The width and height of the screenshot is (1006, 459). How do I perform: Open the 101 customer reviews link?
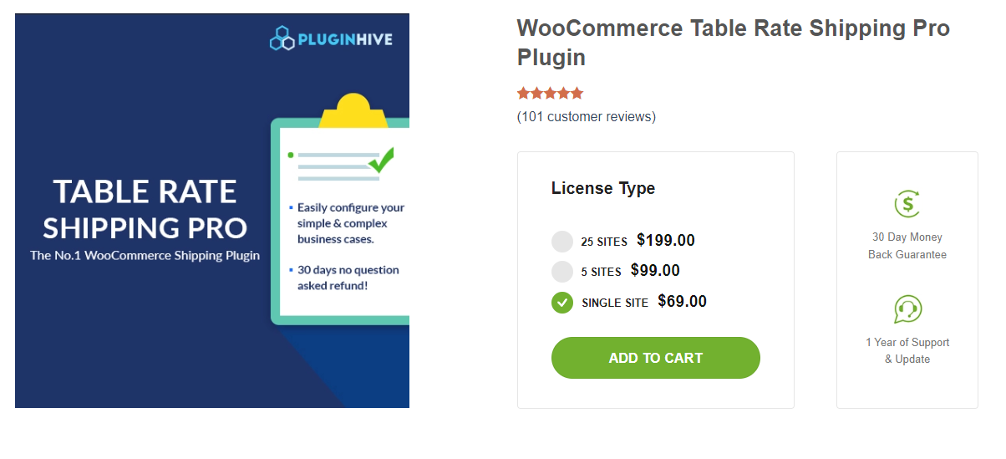pos(587,116)
